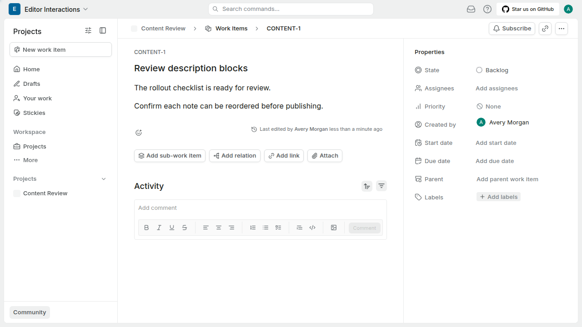This screenshot has width=582, height=327.
Task: Open more options ellipsis menu
Action: click(562, 29)
